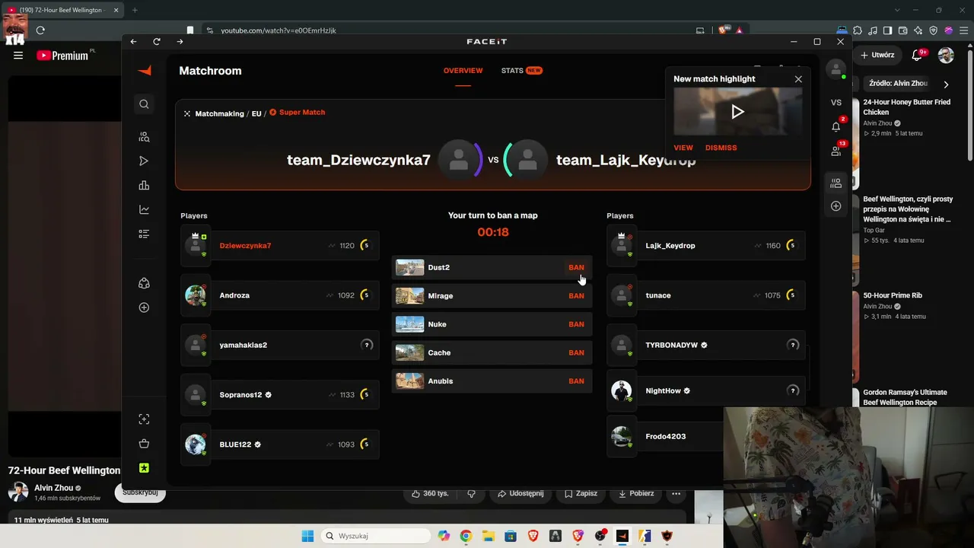Click the add plus circle in FACEIT left sidebar

[144, 307]
